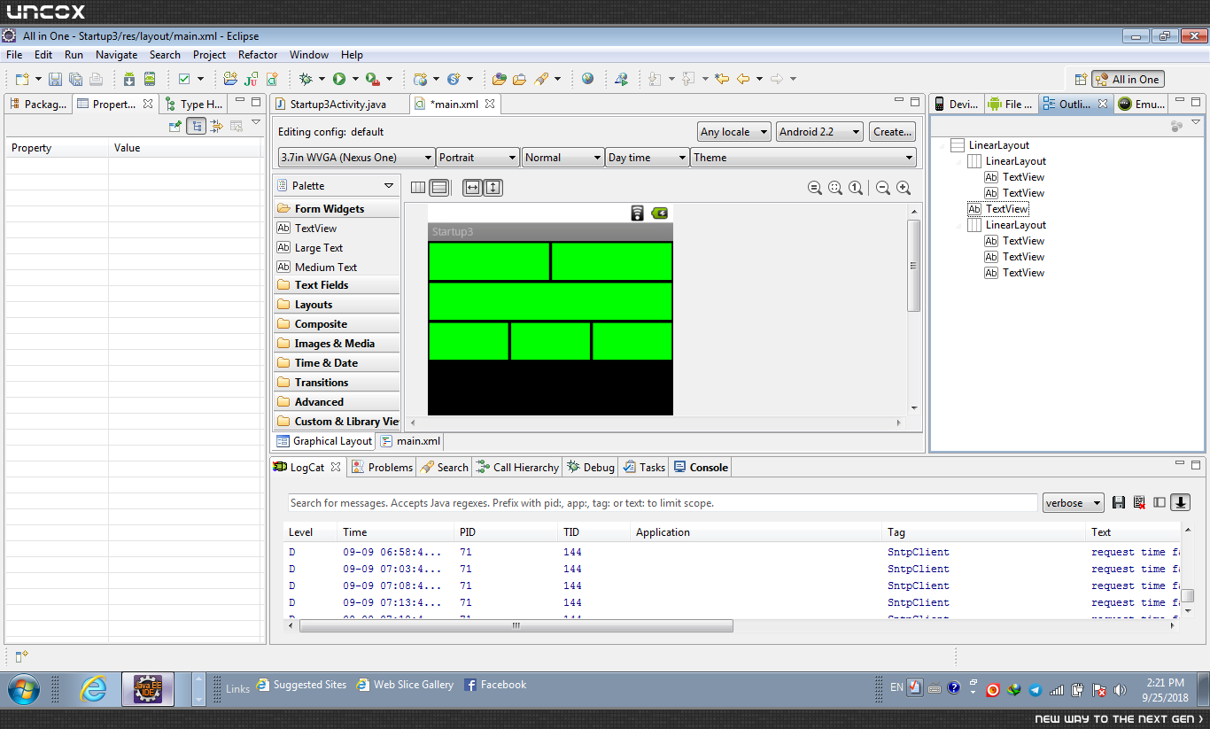The width and height of the screenshot is (1210, 729).
Task: Toggle fill width layout button
Action: pos(472,188)
